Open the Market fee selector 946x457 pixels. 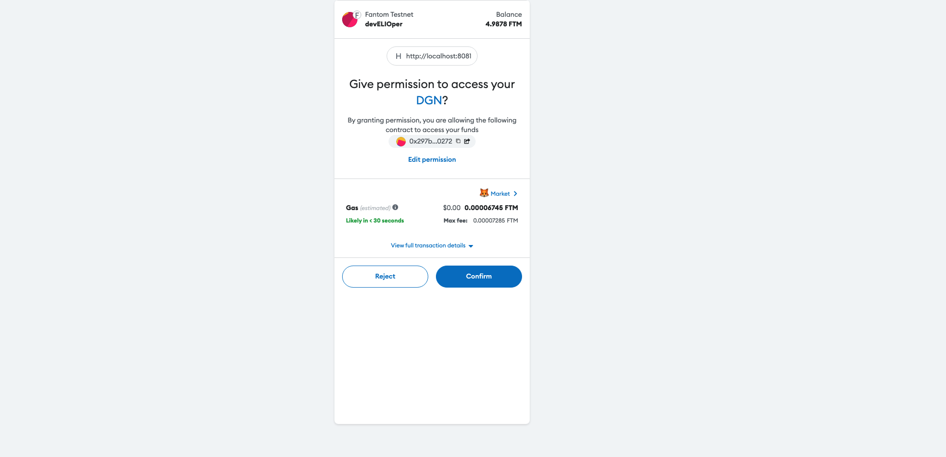pos(501,193)
